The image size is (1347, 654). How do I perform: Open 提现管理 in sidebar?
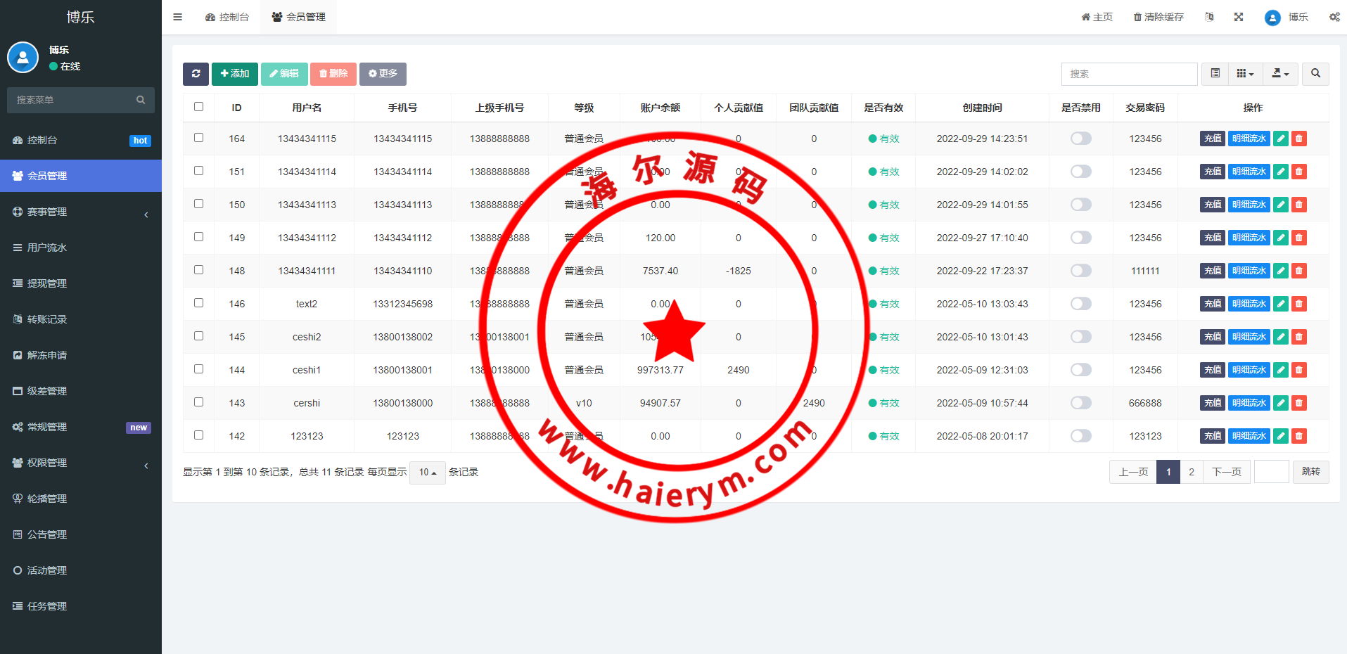[x=81, y=283]
